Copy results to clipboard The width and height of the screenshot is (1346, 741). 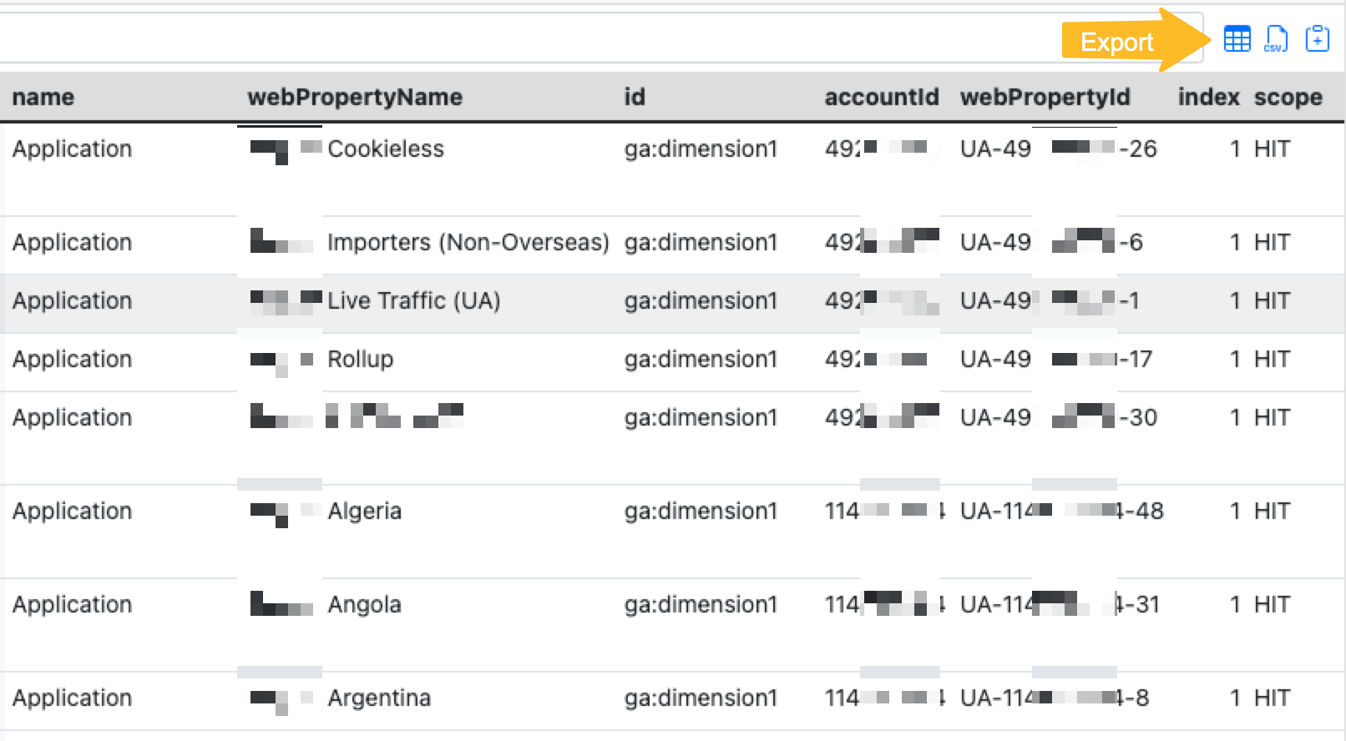tap(1317, 38)
